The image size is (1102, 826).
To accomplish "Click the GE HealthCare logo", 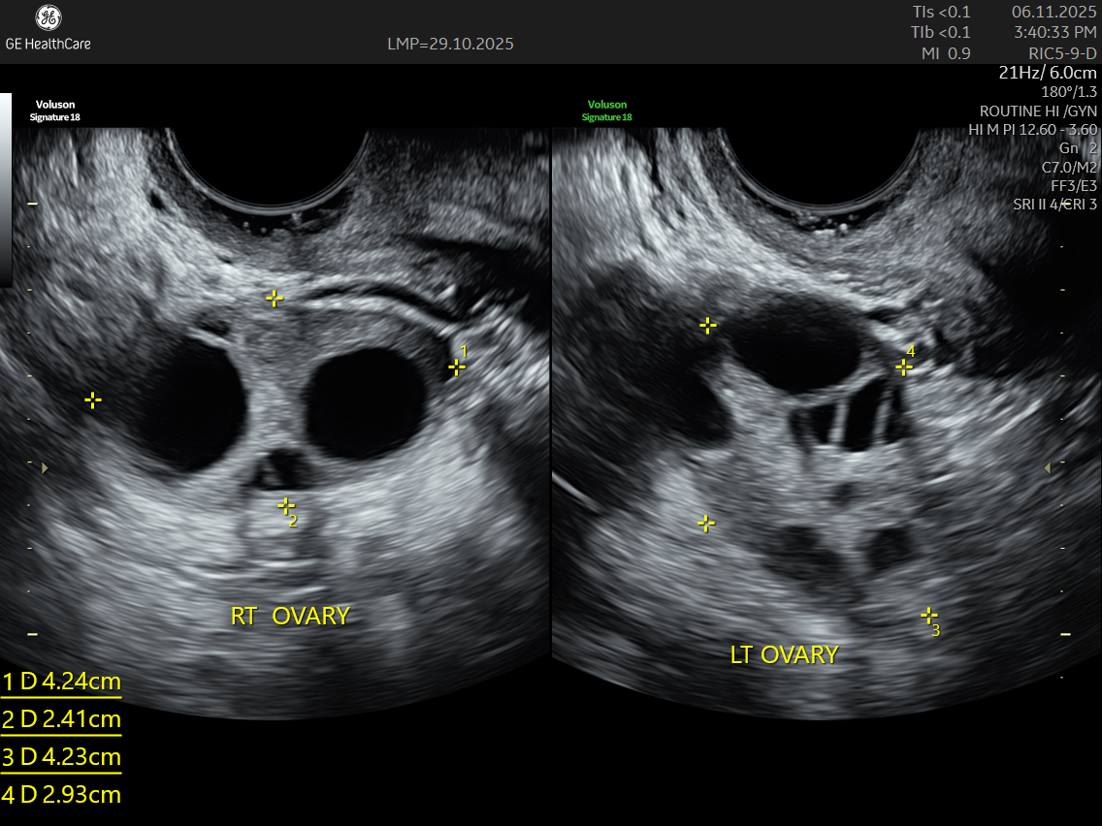I will (x=48, y=27).
